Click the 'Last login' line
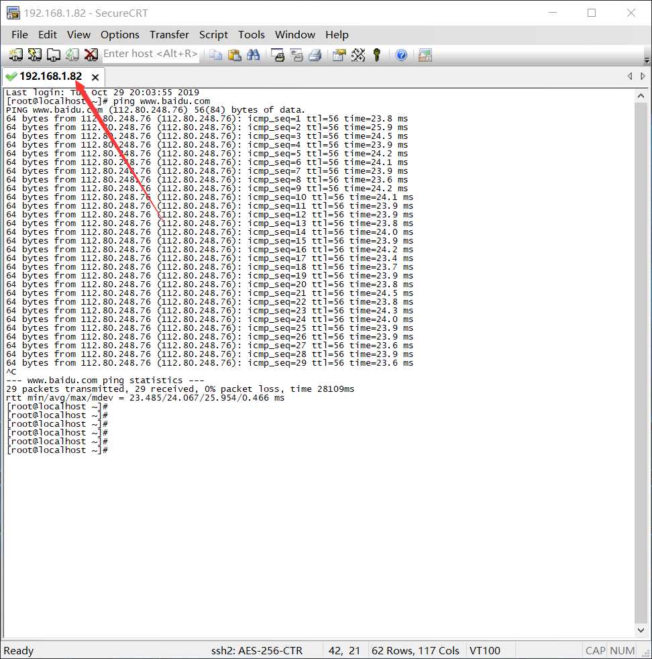The image size is (652, 659). point(103,93)
